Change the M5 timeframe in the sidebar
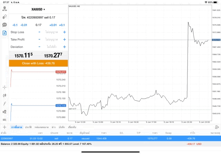The width and height of the screenshot is (221, 154). pos(4,120)
